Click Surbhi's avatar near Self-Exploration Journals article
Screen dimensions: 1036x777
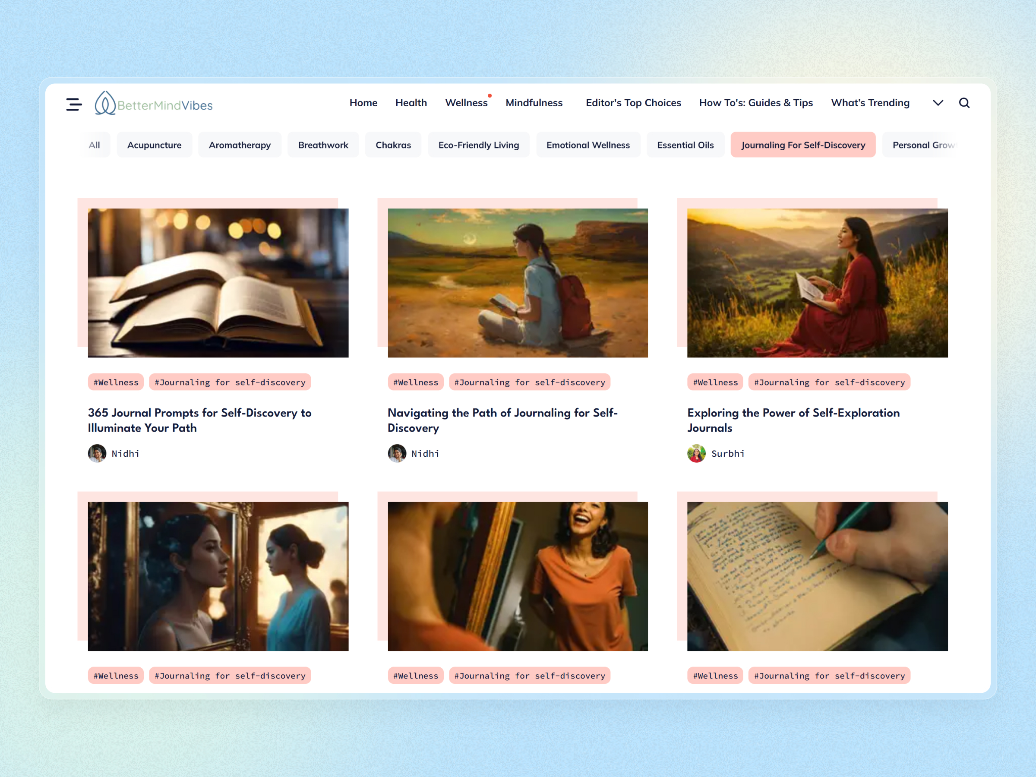[x=696, y=453]
